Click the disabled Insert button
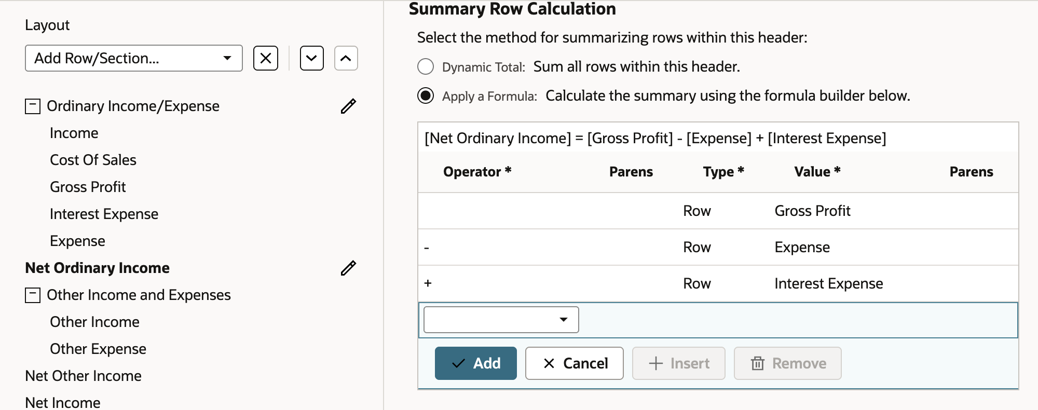 679,363
